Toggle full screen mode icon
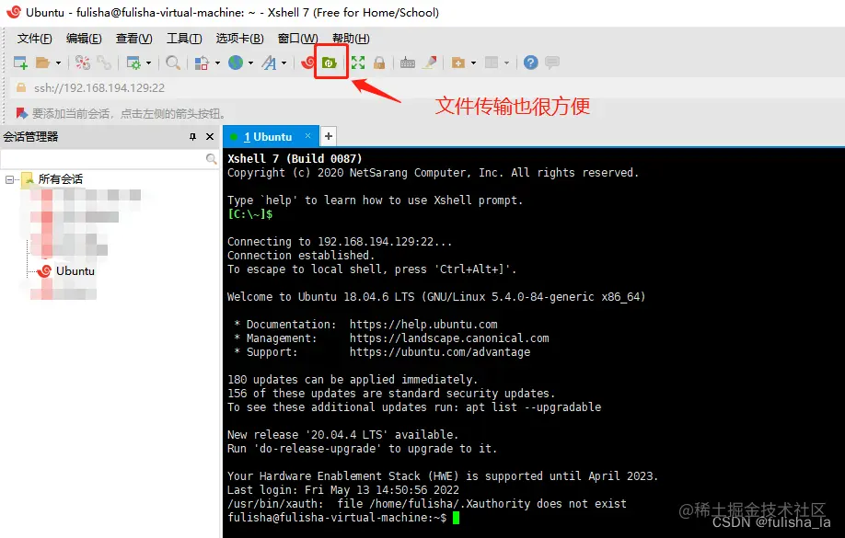 point(358,63)
